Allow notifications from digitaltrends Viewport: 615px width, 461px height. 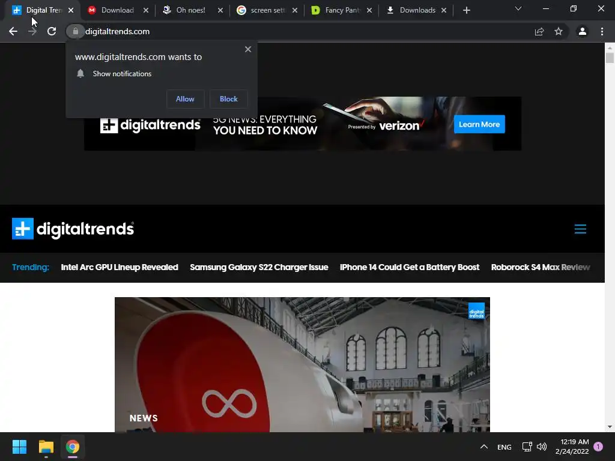pyautogui.click(x=185, y=99)
